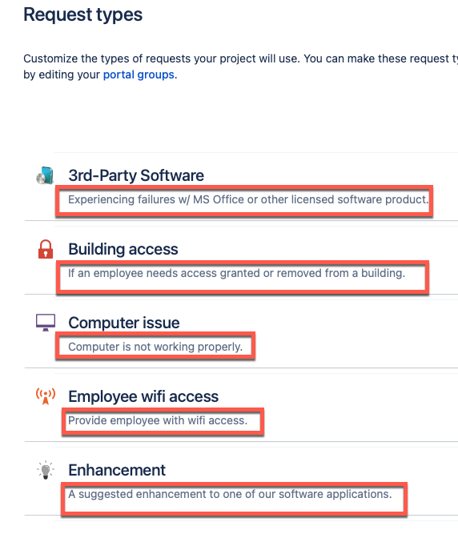Screen dimensions: 458x534
Task: Click the 3rd-Party Software disc icon
Action: [x=45, y=175]
